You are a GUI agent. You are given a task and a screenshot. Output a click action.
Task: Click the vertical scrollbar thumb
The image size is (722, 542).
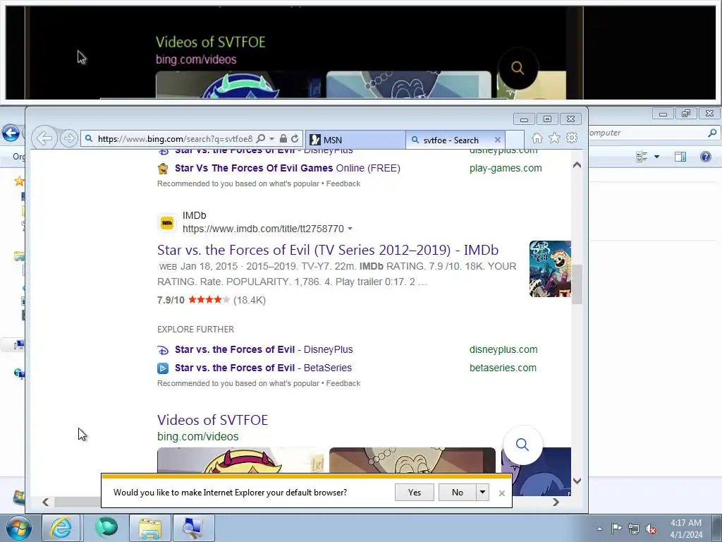tap(577, 284)
